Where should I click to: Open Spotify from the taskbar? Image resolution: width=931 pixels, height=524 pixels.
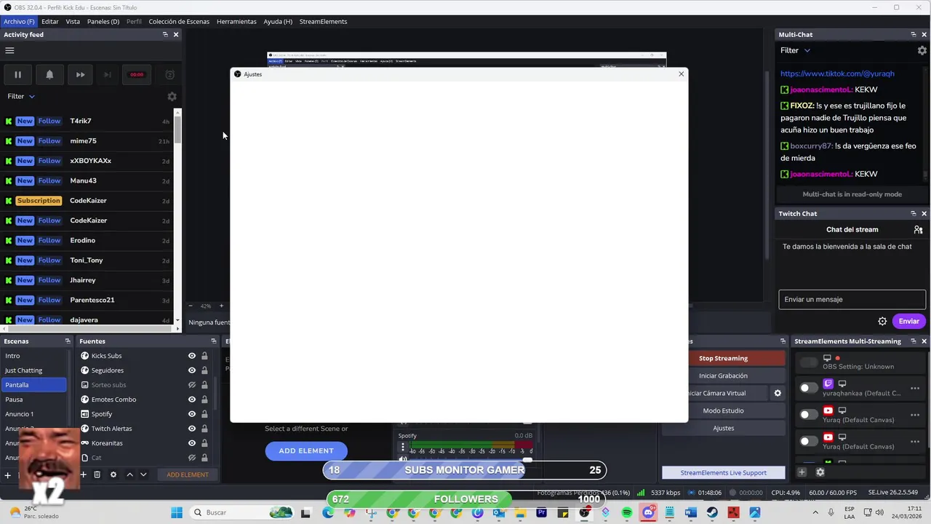[627, 513]
